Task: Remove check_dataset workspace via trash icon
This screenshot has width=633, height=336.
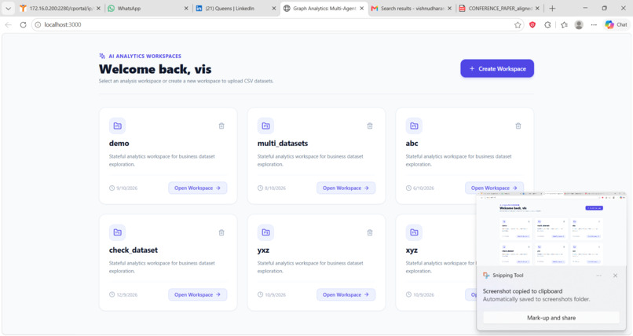Action: (x=221, y=232)
